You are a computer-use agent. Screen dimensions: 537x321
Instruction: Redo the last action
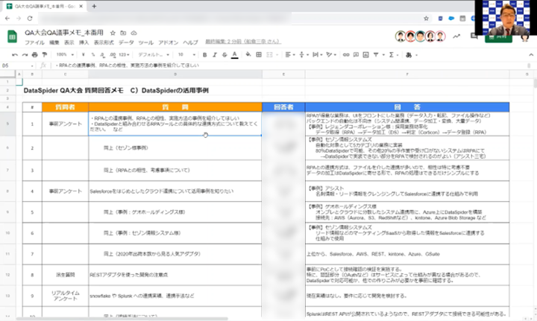(25, 54)
